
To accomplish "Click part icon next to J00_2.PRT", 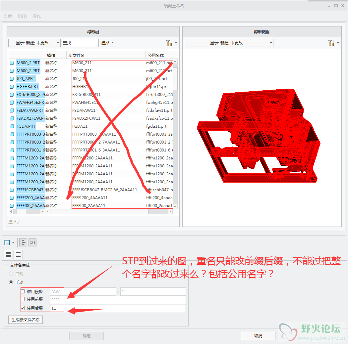I will point(12,79).
